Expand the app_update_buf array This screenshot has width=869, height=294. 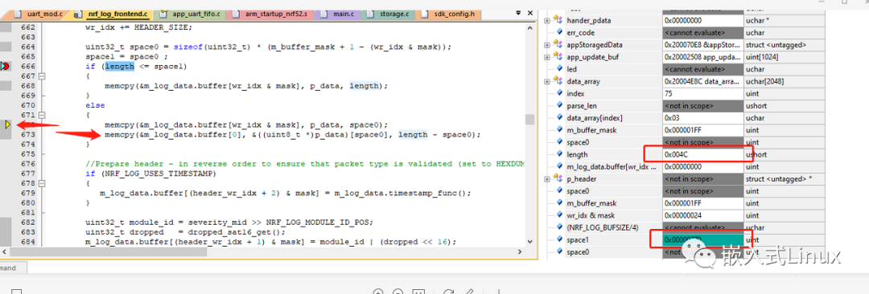[547, 57]
